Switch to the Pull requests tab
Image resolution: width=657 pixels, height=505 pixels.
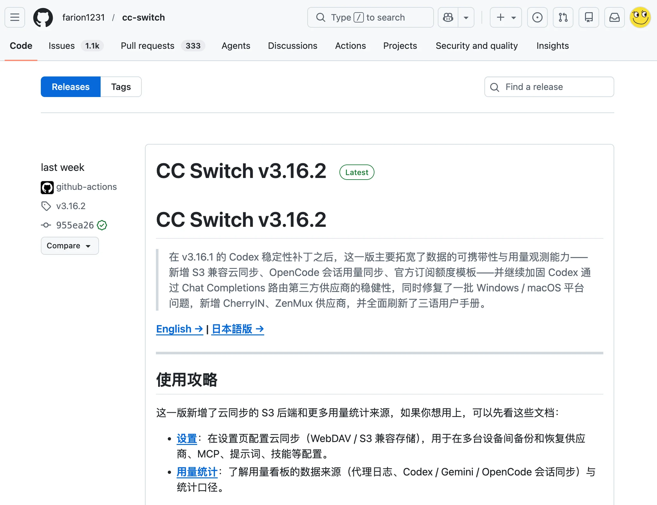coord(163,46)
